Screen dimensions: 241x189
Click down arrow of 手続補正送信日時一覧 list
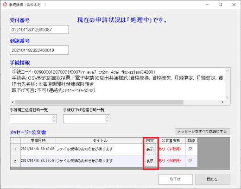[x=54, y=121]
